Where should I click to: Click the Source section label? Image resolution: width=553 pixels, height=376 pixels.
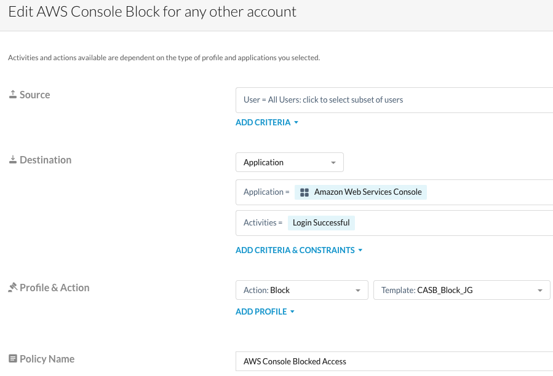tap(35, 95)
